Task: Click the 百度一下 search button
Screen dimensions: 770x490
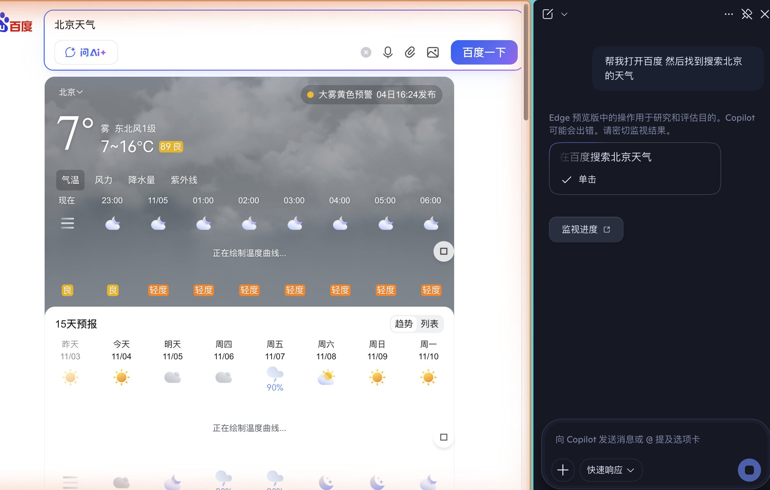Action: pos(484,52)
